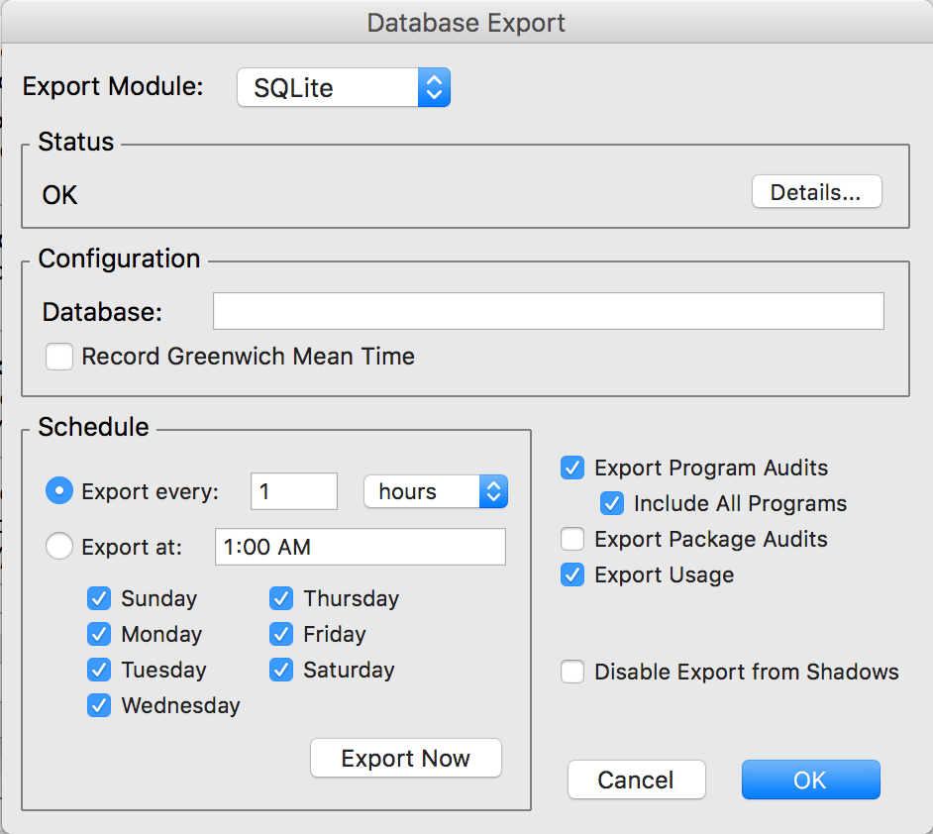Click the Details... button in Status
Screen dimensions: 933x834
pos(816,192)
